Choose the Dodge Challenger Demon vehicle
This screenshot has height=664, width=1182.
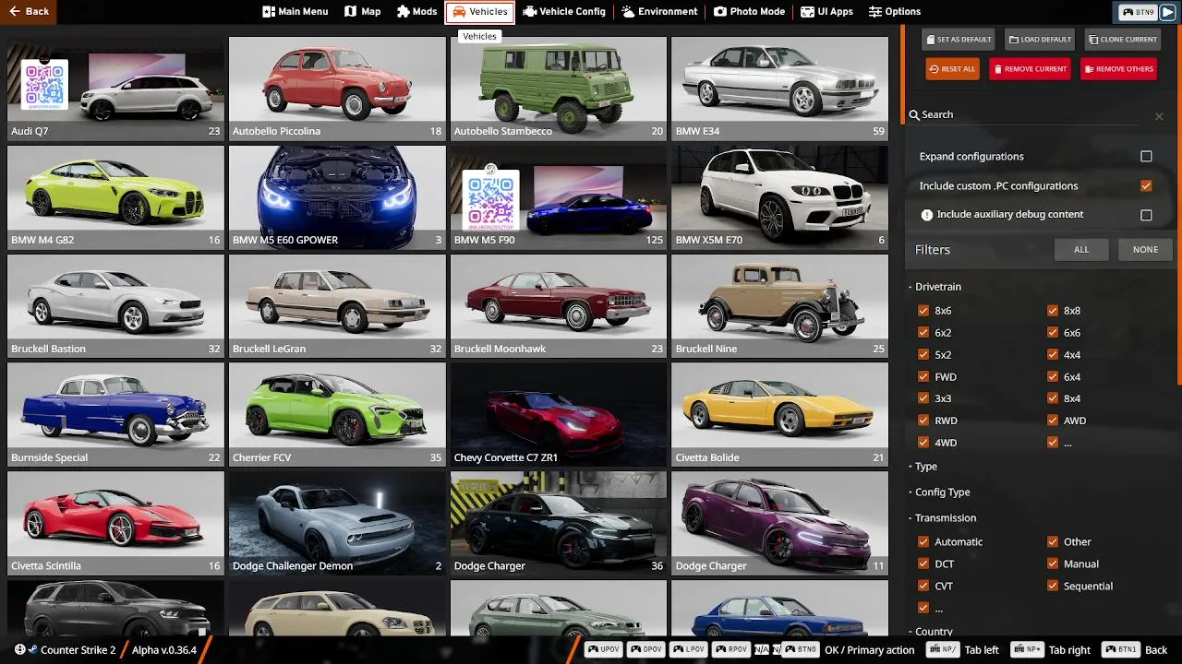point(337,524)
